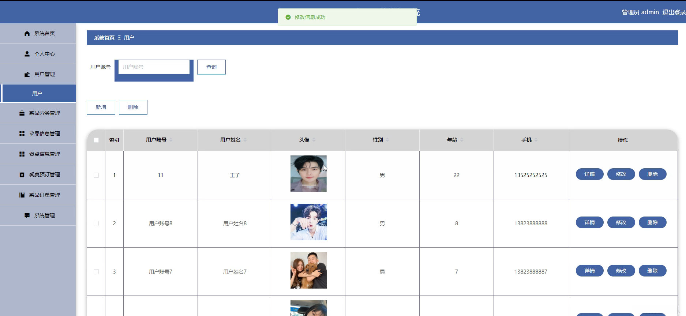The image size is (686, 316).
Task: Click the icon beside 菜品订单管理
Action: pos(22,195)
